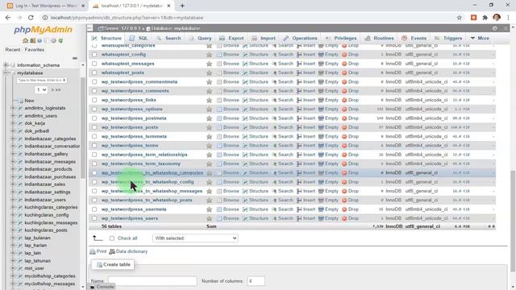Click the Print icon below the table

coord(93,251)
